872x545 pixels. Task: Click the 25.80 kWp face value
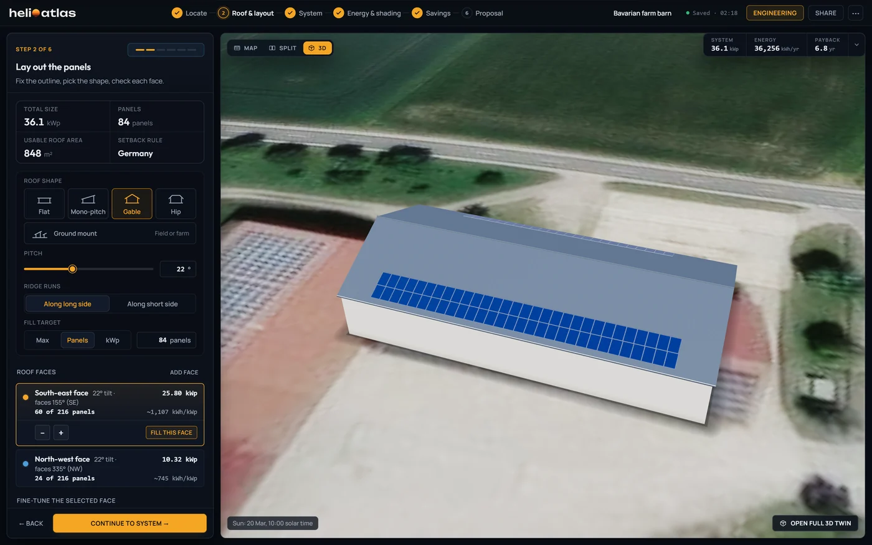[179, 393]
